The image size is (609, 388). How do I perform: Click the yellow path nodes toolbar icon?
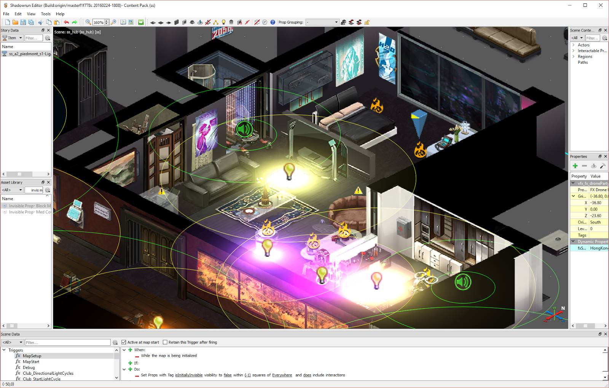[x=216, y=22]
